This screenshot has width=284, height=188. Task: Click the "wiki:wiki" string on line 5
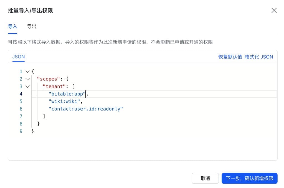pos(64,101)
